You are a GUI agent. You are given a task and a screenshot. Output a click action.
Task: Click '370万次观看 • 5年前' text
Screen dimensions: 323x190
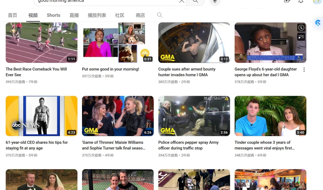[x=21, y=155]
